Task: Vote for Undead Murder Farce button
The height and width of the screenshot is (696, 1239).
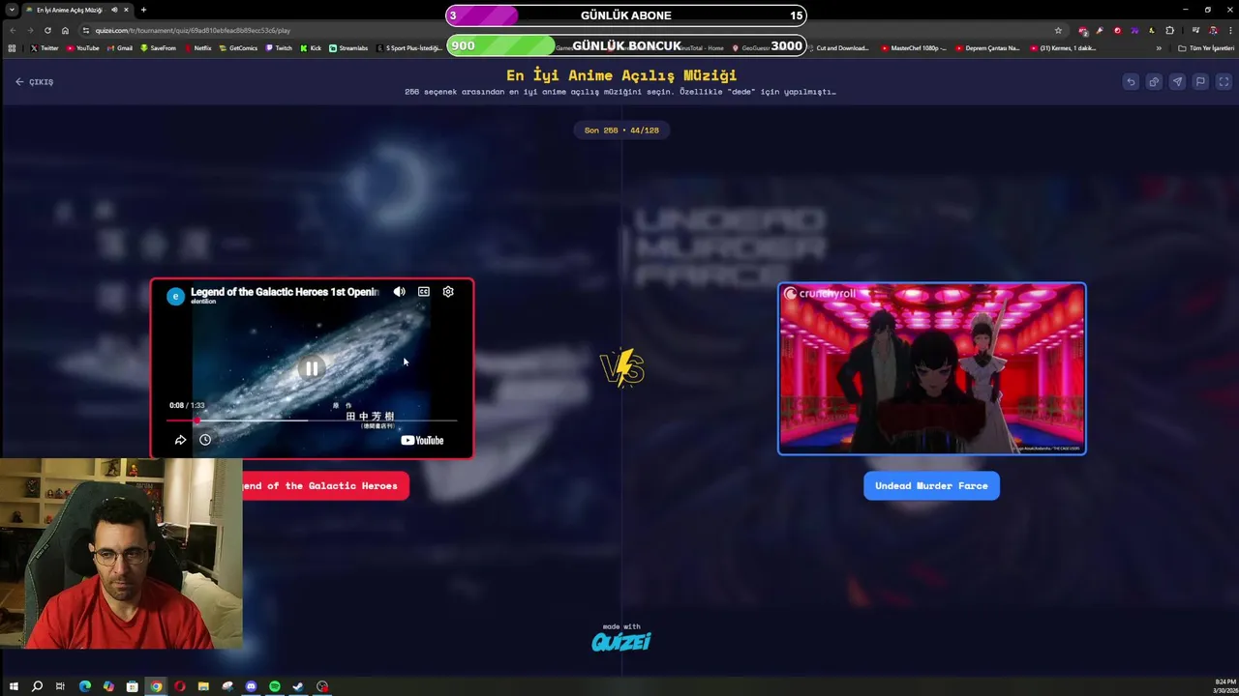Action: 931,485
